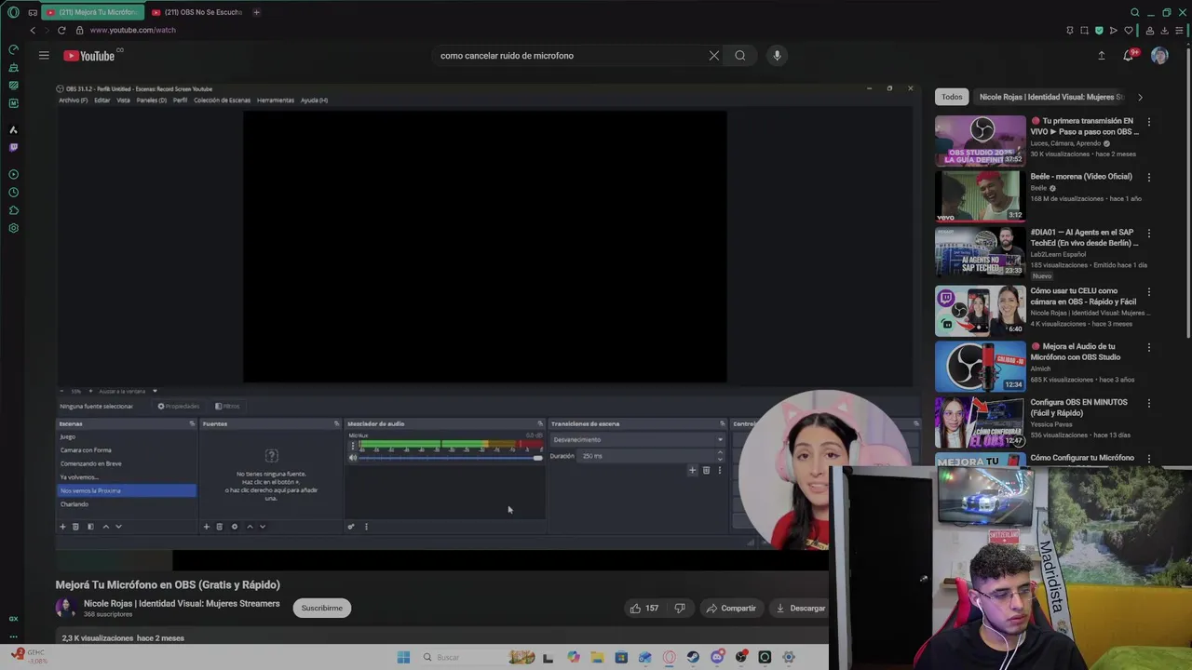This screenshot has height=670, width=1192.
Task: Open the history clock in Opera sidebar
Action: point(13,193)
